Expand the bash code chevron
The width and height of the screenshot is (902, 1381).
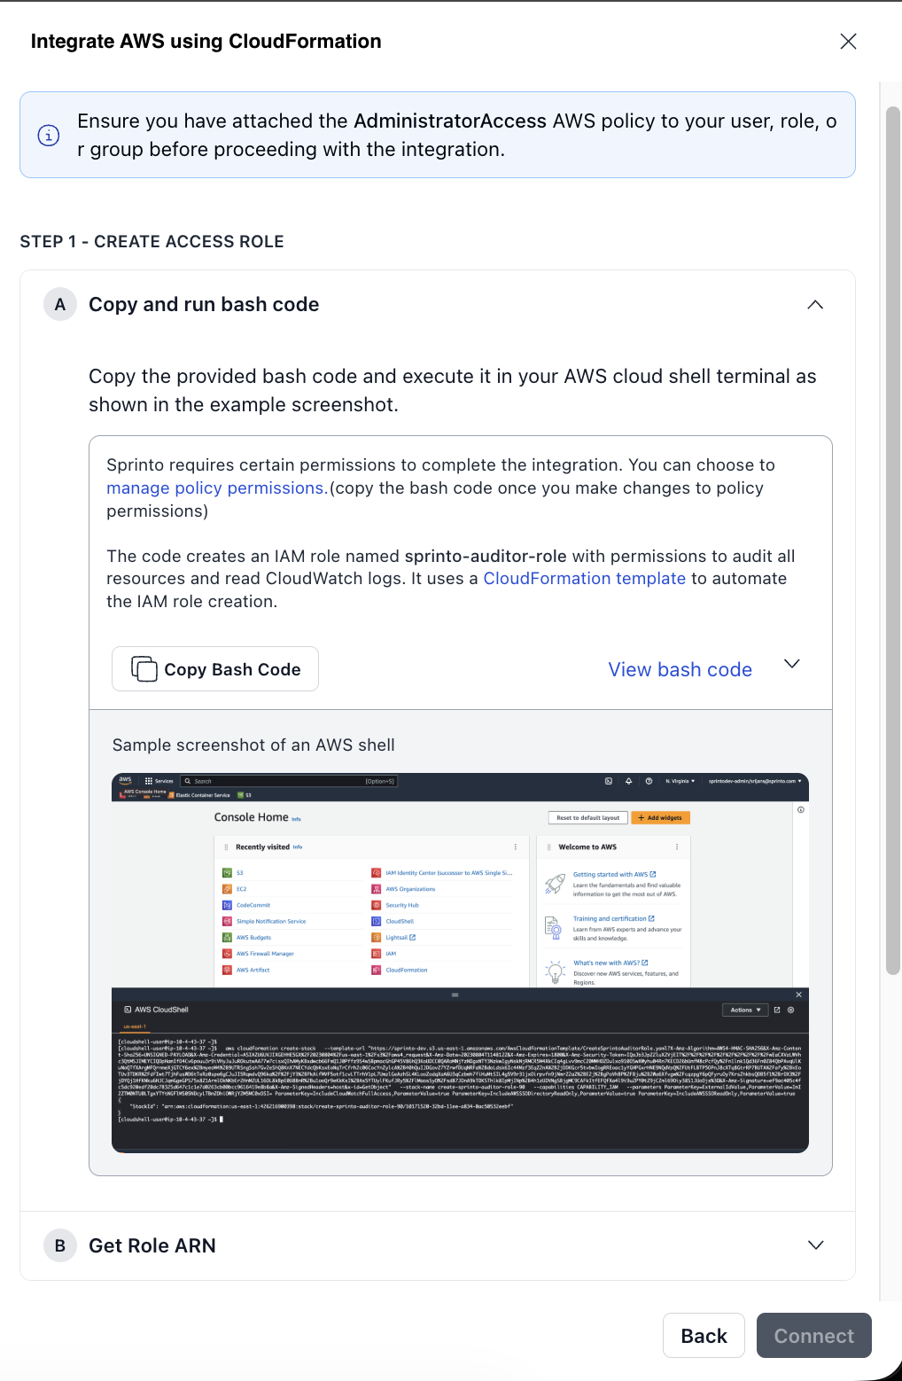(792, 664)
